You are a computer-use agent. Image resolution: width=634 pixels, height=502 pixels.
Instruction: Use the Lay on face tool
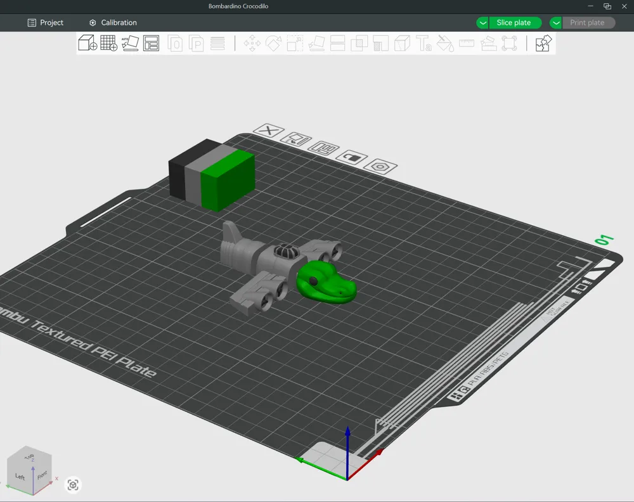tap(316, 43)
